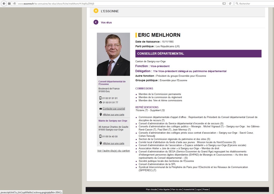The width and height of the screenshot is (274, 194).
Task: Click Eric Mehlhorn's portrait photo
Action: [x=113, y=54]
